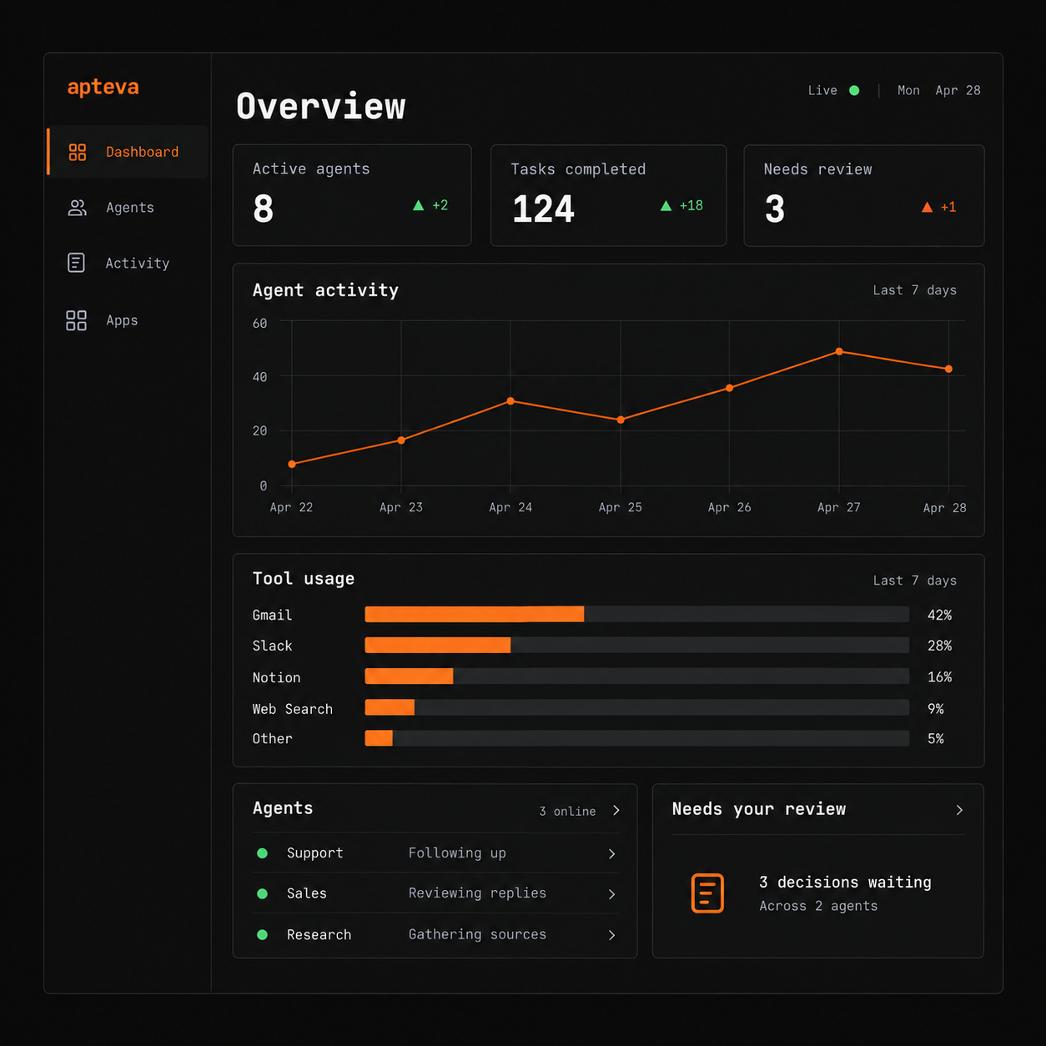Click the Notion usage bar
The width and height of the screenshot is (1046, 1046).
click(637, 676)
